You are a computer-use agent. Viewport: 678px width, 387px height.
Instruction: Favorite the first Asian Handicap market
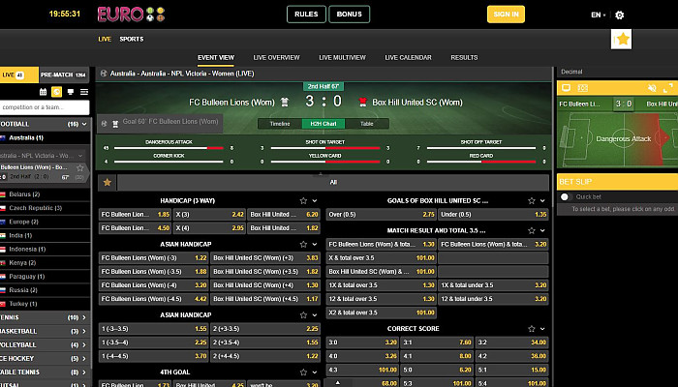[303, 245]
